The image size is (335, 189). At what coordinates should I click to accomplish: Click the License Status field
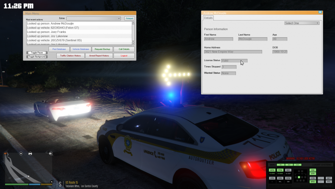coord(234,60)
